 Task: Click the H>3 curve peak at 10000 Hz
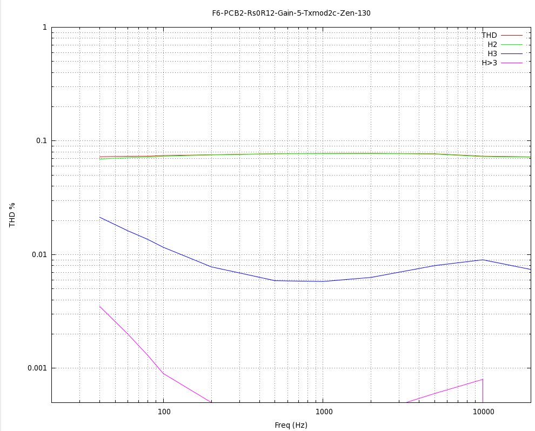click(x=483, y=379)
